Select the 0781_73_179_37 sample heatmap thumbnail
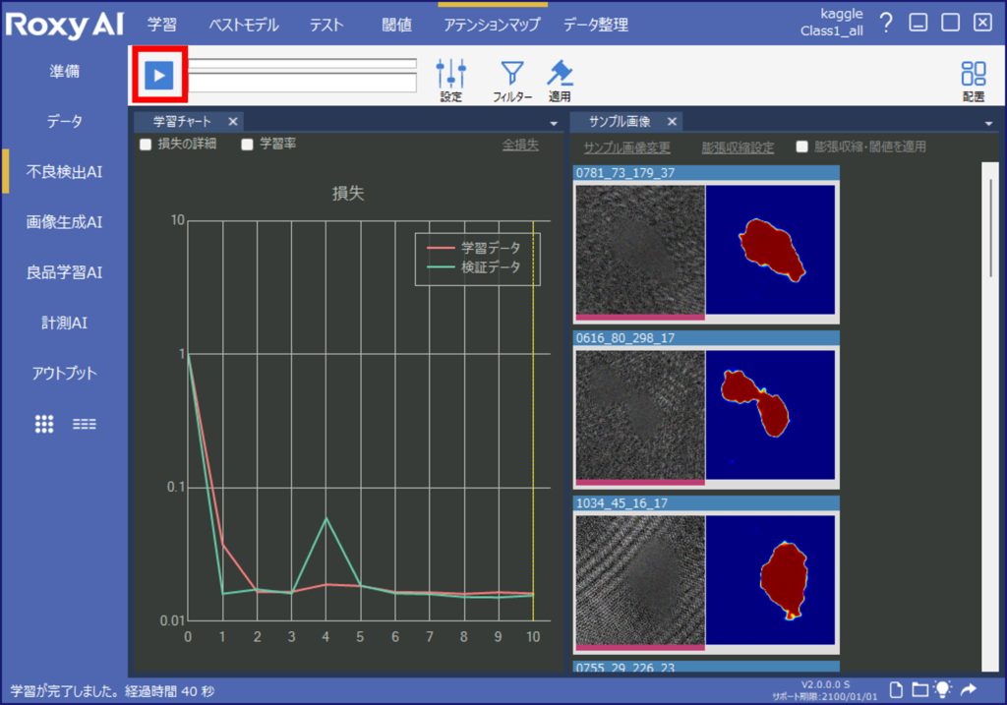This screenshot has height=705, width=1007. 770,249
